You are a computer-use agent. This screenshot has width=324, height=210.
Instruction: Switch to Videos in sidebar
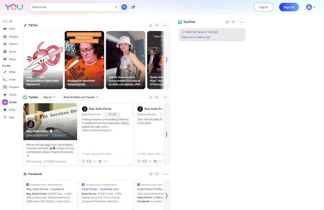click(x=10, y=44)
